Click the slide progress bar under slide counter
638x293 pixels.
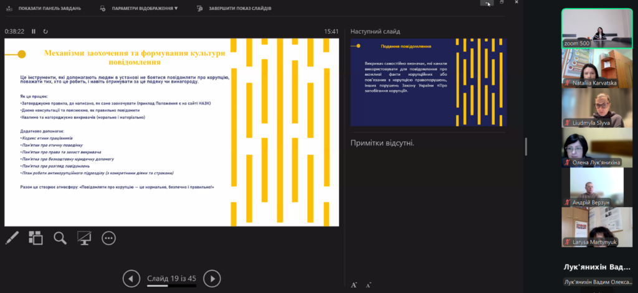(x=171, y=287)
